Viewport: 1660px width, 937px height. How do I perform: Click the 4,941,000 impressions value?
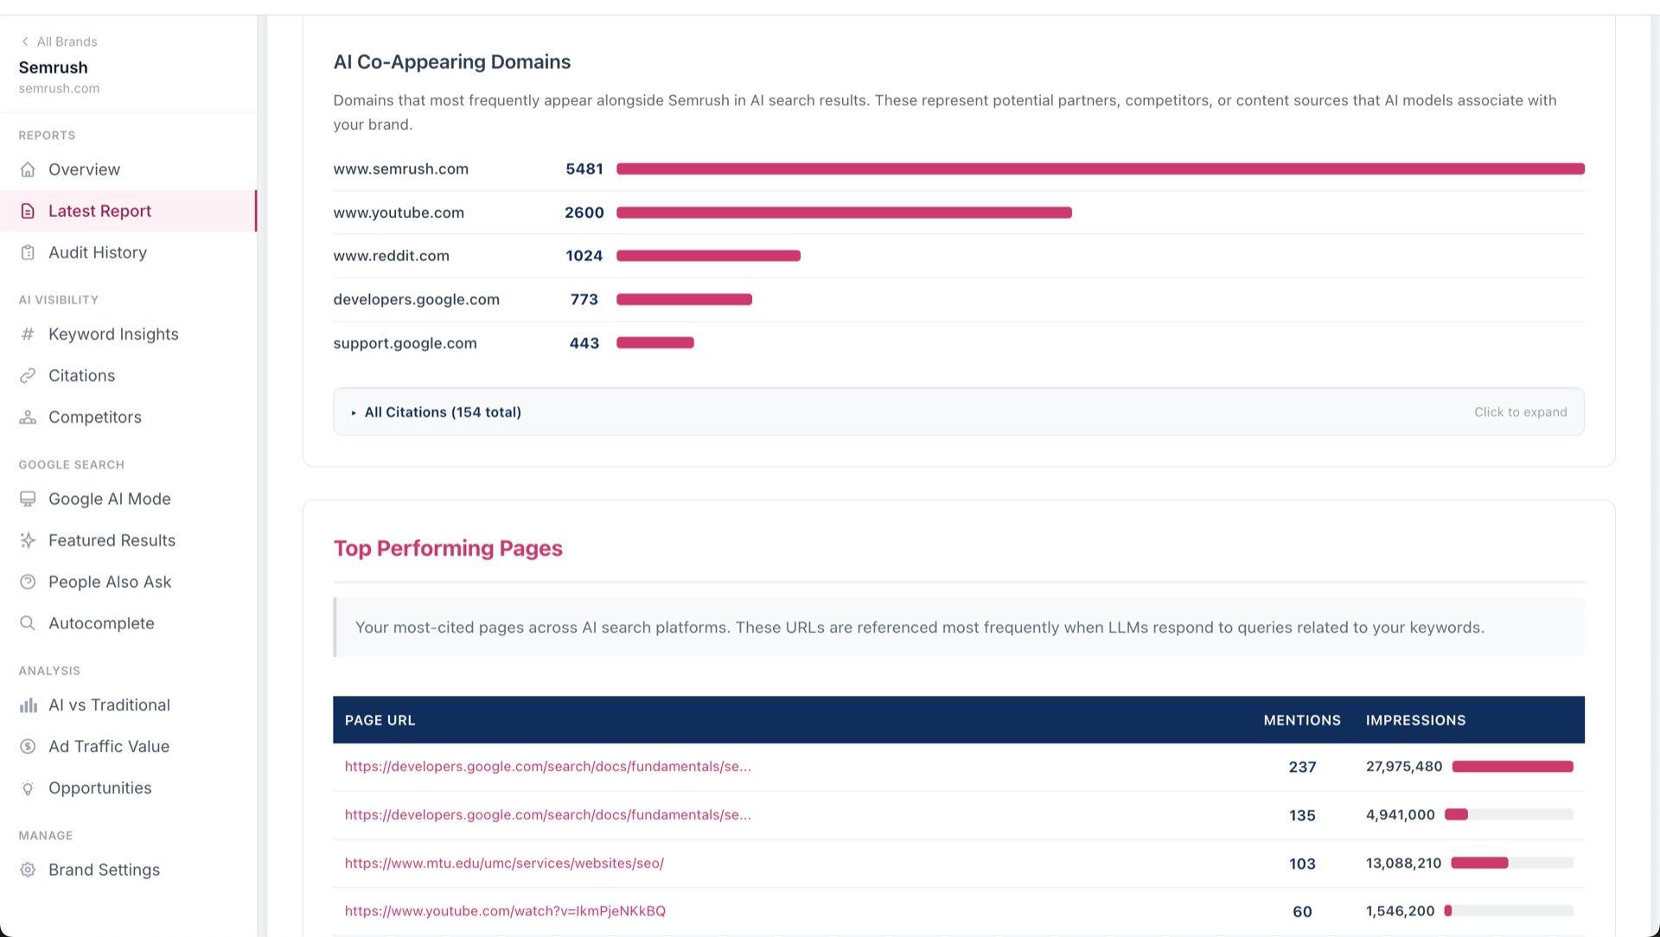click(x=1400, y=815)
